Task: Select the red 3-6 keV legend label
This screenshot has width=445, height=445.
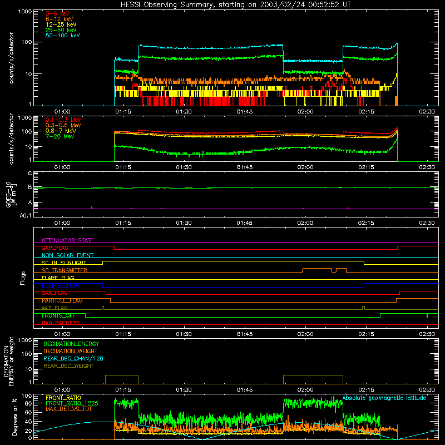Action: pyautogui.click(x=58, y=13)
